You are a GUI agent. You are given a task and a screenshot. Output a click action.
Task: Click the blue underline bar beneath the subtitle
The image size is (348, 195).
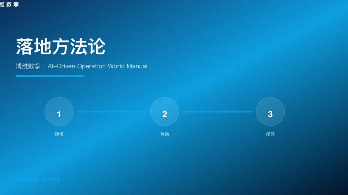coord(50,76)
